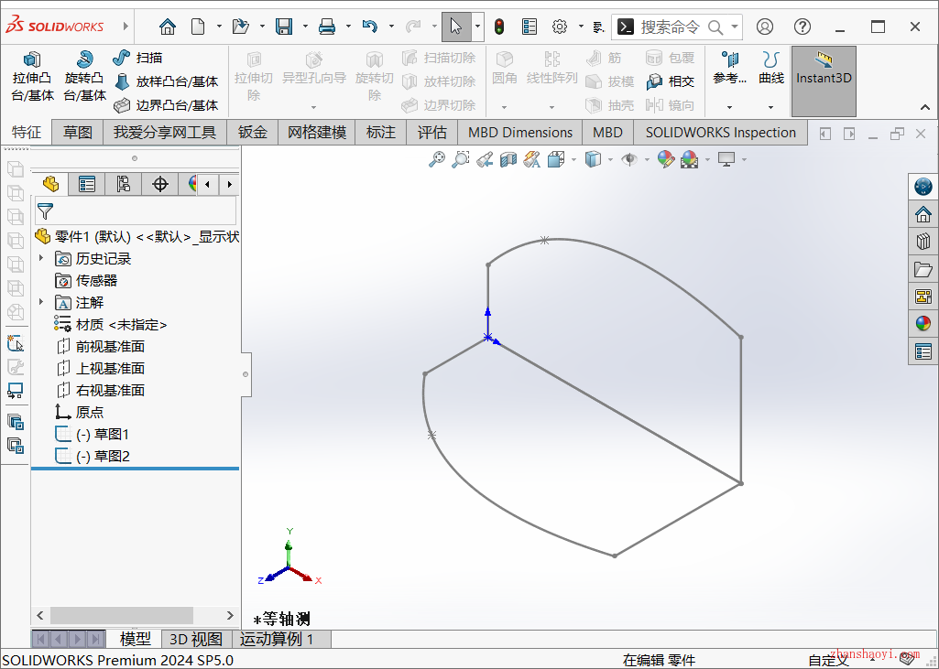Open File Properties list icon
This screenshot has height=669, width=939.
(530, 27)
